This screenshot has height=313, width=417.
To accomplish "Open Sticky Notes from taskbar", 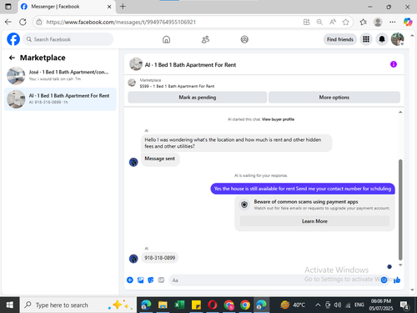I will 196,305.
